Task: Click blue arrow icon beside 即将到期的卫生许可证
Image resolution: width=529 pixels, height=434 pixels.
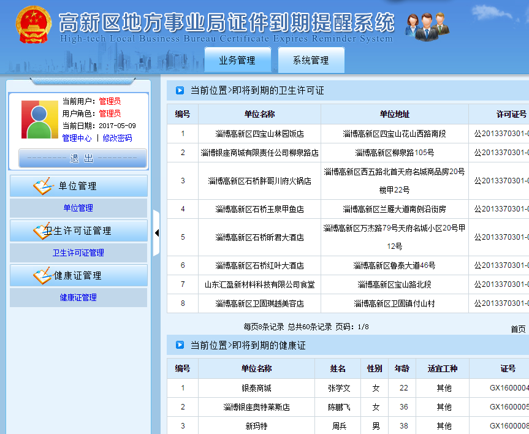Action: tap(180, 91)
